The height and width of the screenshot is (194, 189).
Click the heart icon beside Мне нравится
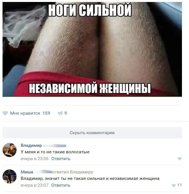pyautogui.click(x=5, y=113)
